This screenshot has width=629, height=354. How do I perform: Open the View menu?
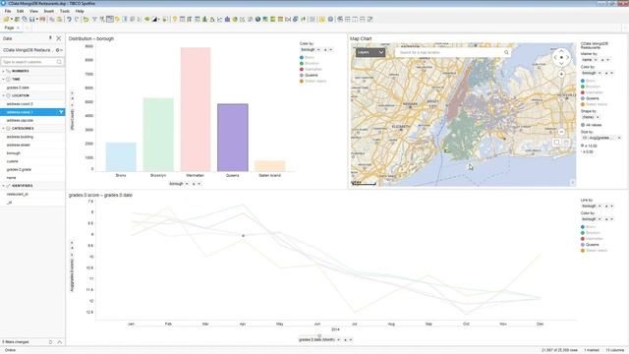coord(33,11)
